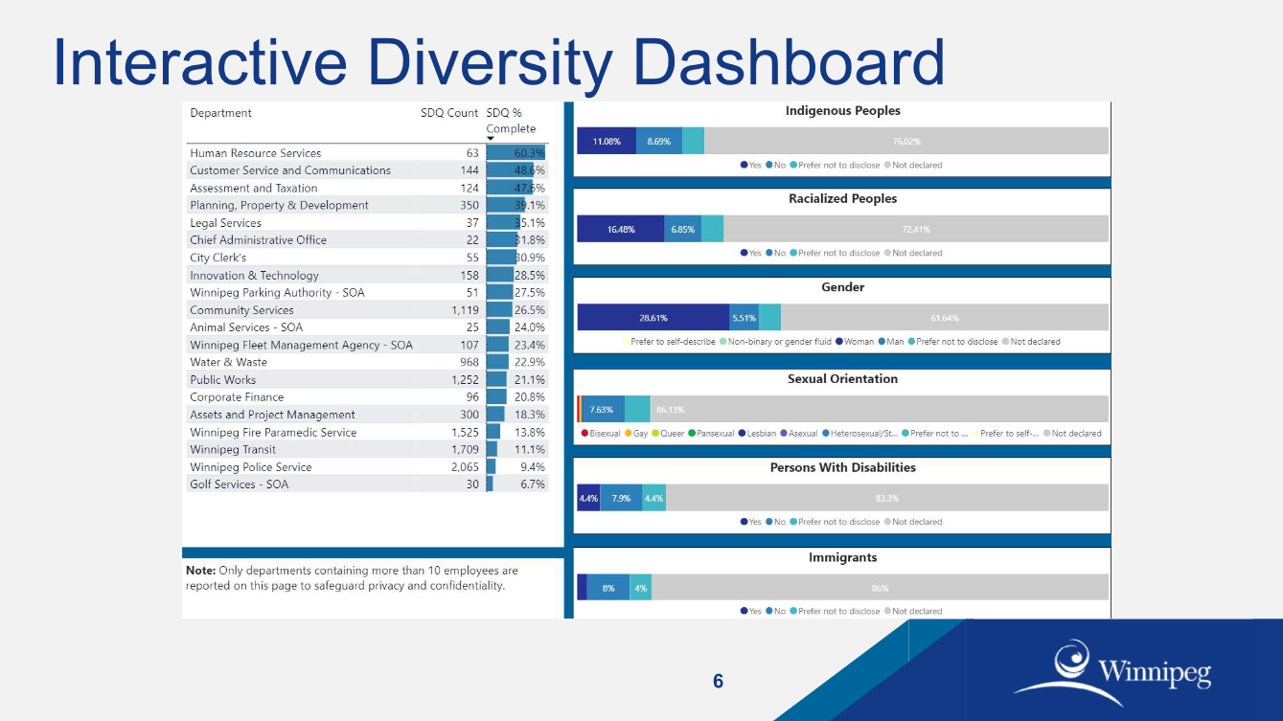The width and height of the screenshot is (1283, 721).
Task: Click the Yes legend dot under Indigenous Peoples
Action: coord(745,165)
